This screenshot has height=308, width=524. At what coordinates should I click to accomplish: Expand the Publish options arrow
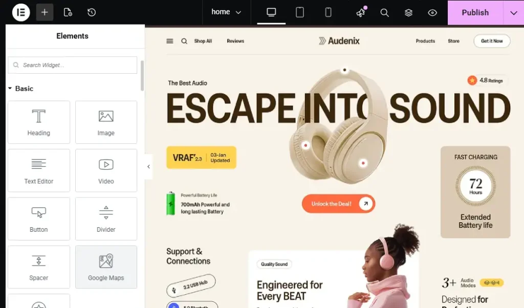click(514, 13)
